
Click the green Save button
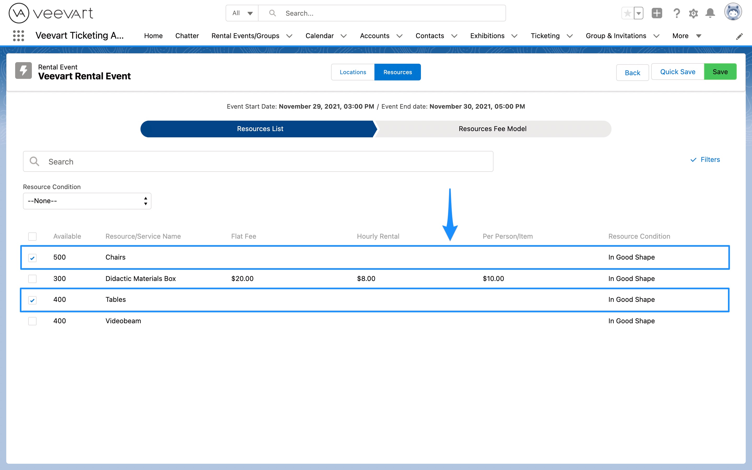(720, 72)
